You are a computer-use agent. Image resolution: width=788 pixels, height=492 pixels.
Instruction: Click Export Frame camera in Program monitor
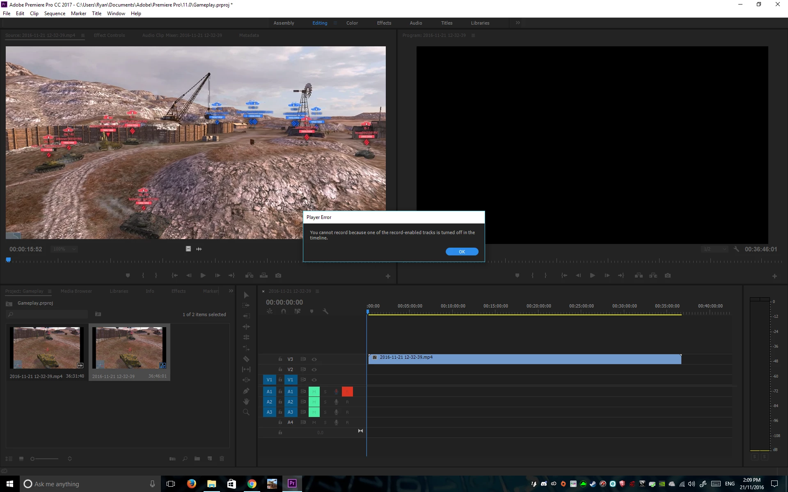(x=668, y=276)
